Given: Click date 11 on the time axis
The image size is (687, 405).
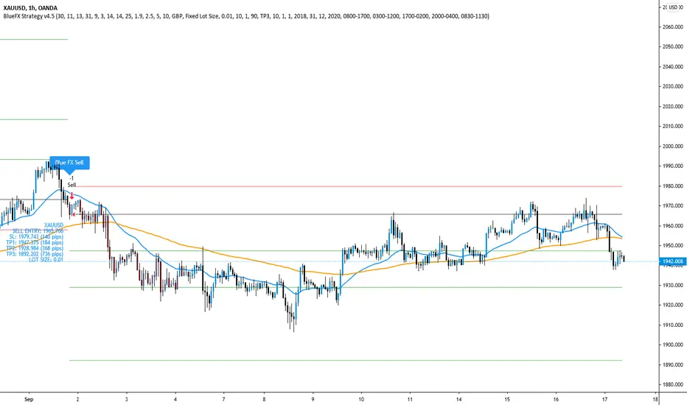Looking at the screenshot, I should tap(410, 399).
